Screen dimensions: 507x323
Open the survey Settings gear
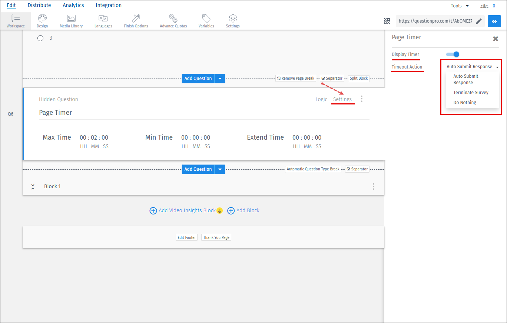click(232, 20)
